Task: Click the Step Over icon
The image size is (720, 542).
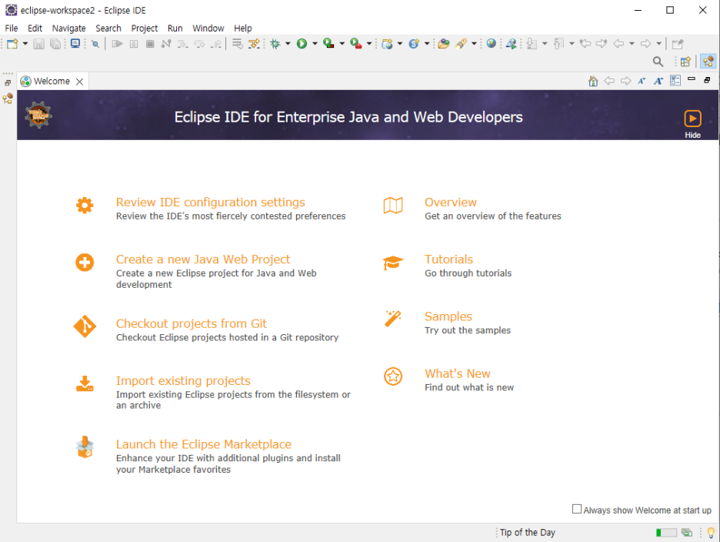Action: (199, 44)
